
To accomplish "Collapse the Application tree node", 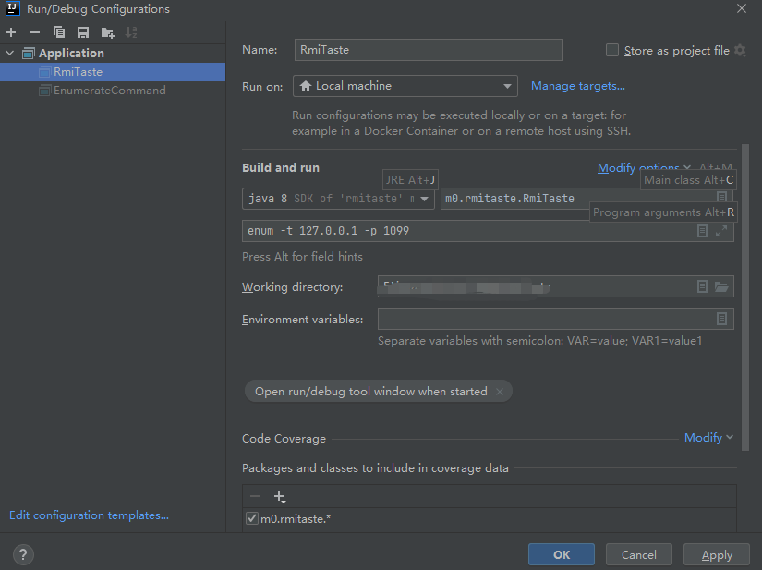I will click(10, 53).
